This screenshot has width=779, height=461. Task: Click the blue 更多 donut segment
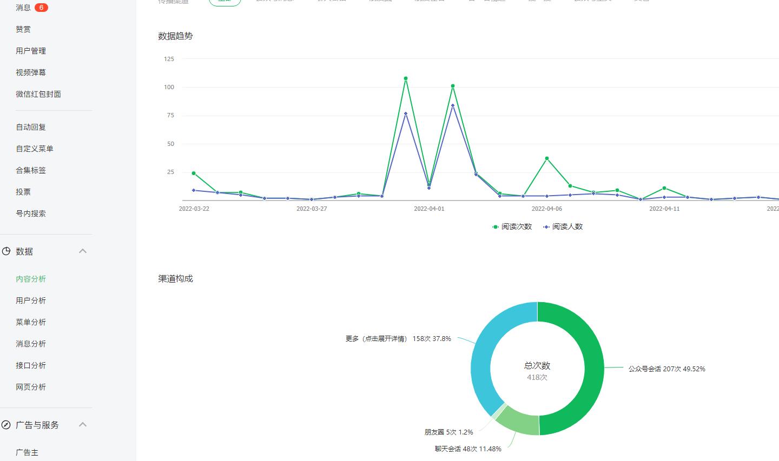pos(481,357)
